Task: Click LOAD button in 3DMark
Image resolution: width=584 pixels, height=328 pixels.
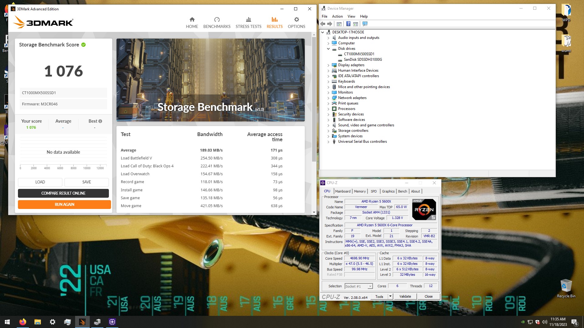Action: (40, 182)
